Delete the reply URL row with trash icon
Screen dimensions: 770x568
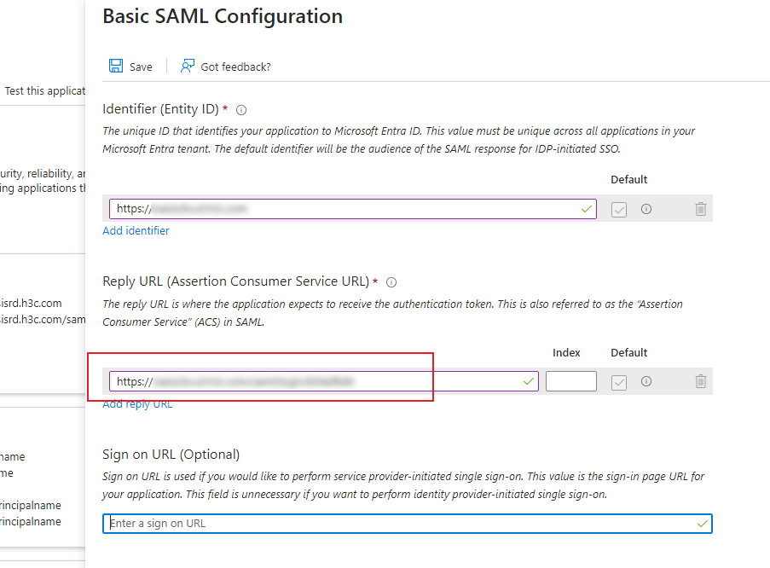[701, 381]
